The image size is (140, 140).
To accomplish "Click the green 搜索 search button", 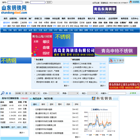I will (133, 93).
